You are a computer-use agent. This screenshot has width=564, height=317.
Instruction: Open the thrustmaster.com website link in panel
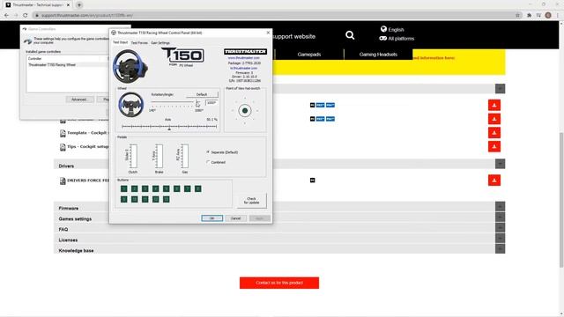click(x=243, y=57)
